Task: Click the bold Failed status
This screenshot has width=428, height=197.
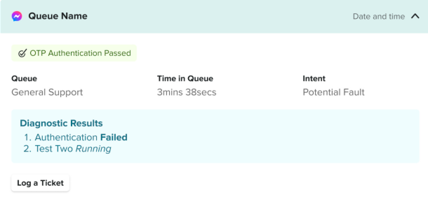Action: point(114,137)
